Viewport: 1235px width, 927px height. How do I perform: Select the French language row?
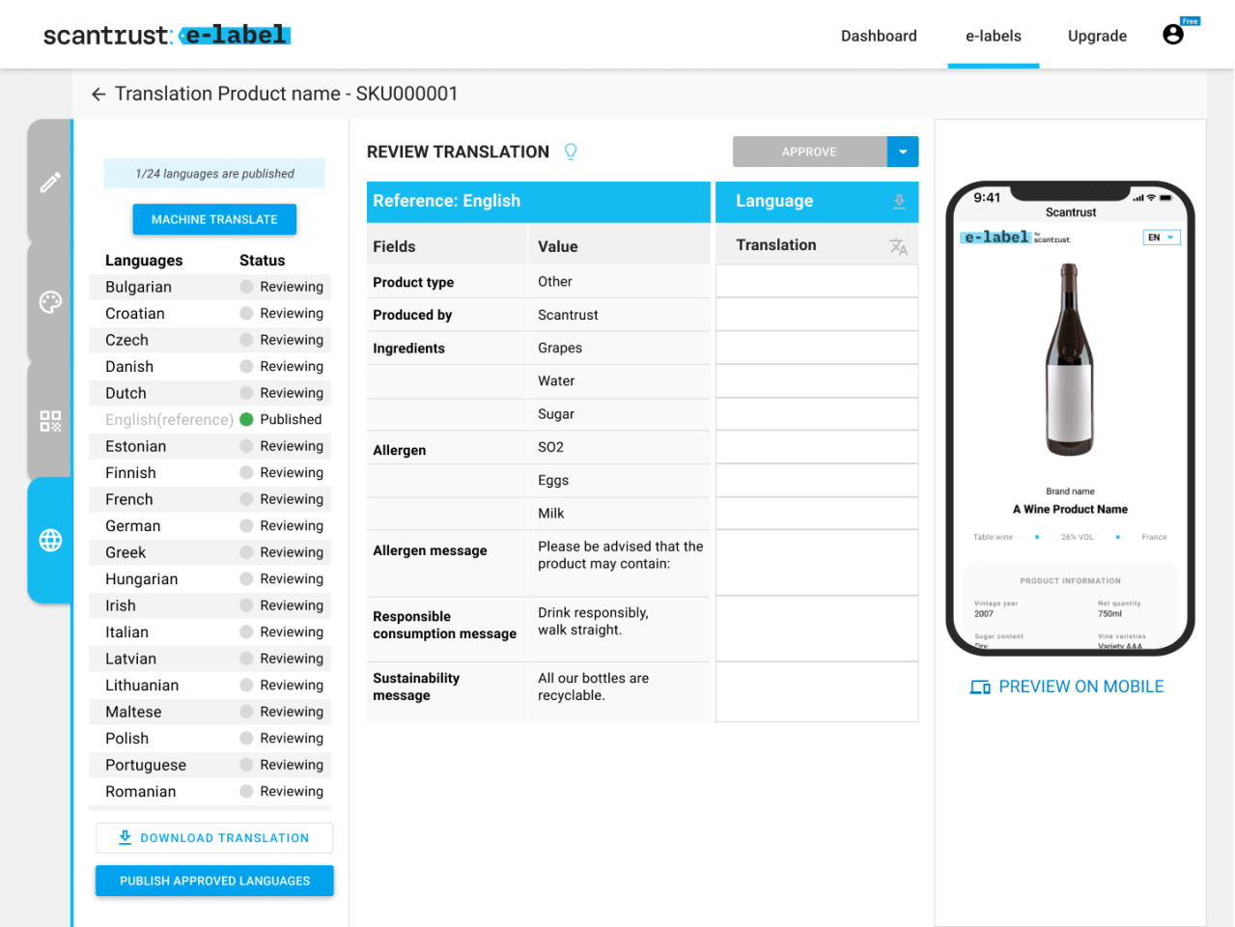pos(211,499)
